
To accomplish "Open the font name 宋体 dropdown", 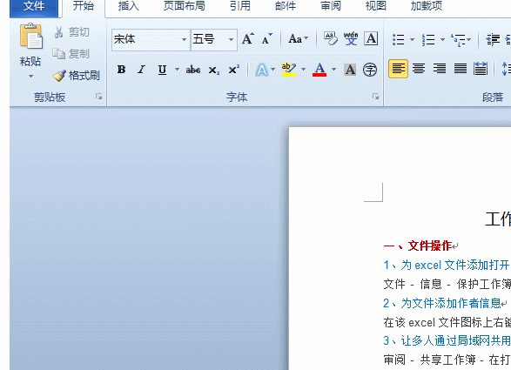I will click(x=185, y=40).
